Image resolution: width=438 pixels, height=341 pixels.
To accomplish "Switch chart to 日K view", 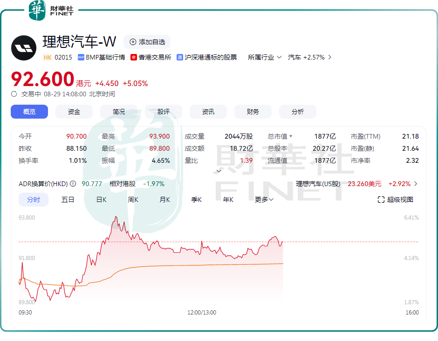I will 102,200.
